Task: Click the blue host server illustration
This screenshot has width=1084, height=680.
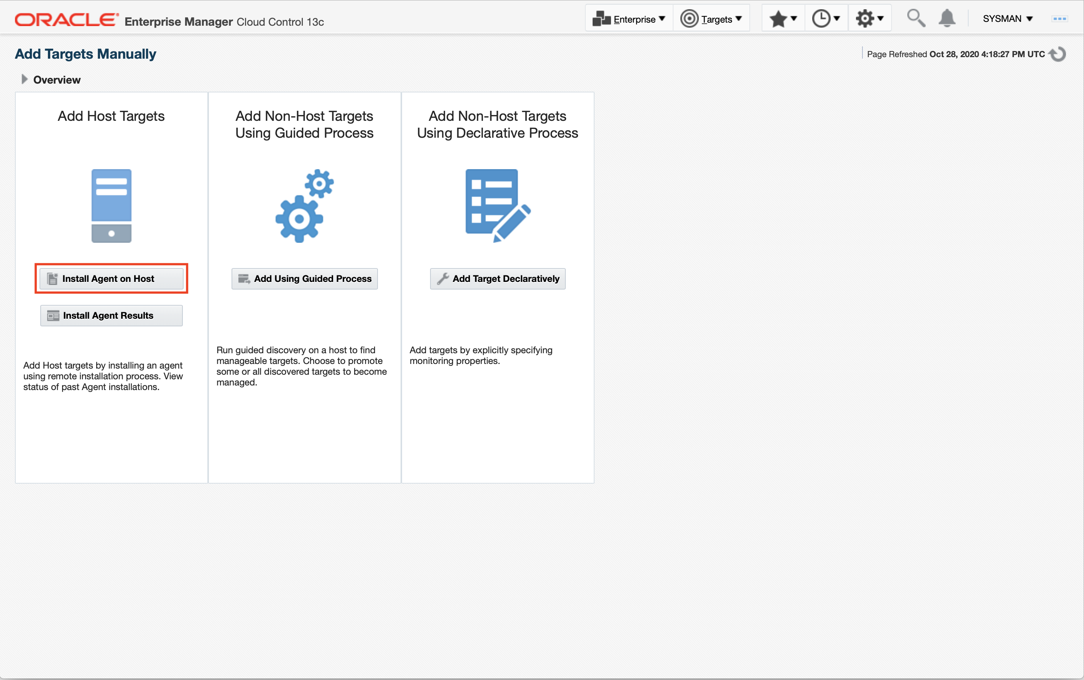Action: tap(112, 206)
